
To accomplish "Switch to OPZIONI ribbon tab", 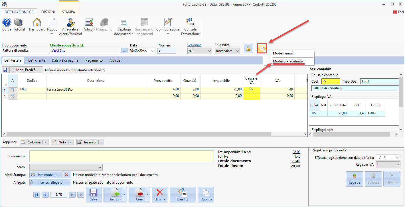I will tap(48, 12).
